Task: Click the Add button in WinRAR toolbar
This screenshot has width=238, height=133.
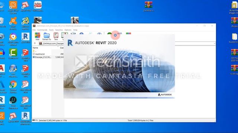Action: pos(37,36)
